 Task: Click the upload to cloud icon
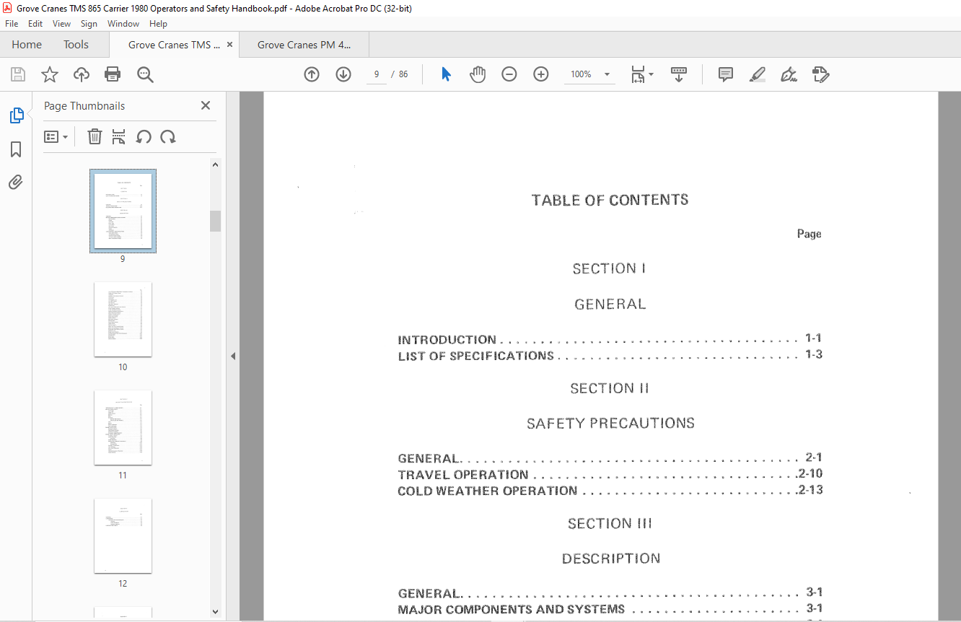click(82, 74)
